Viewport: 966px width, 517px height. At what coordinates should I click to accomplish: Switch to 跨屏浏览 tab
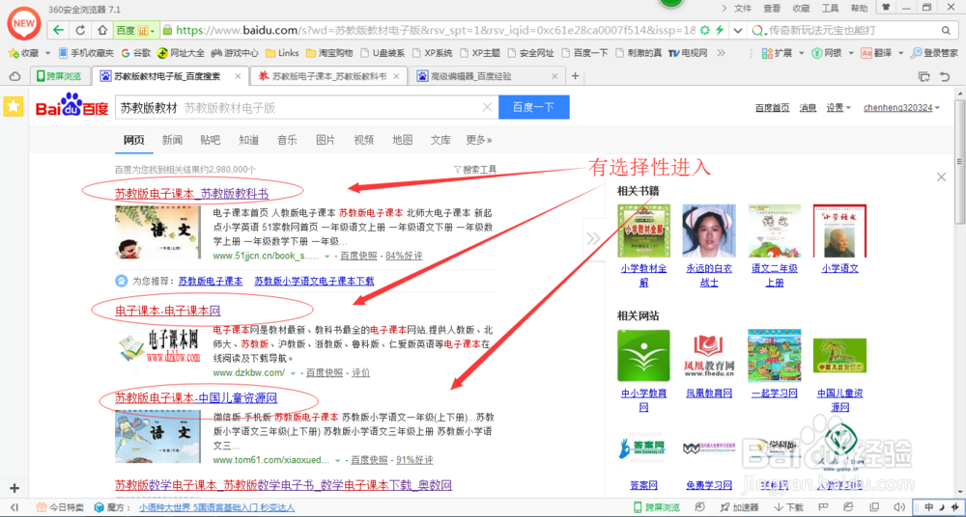point(59,76)
